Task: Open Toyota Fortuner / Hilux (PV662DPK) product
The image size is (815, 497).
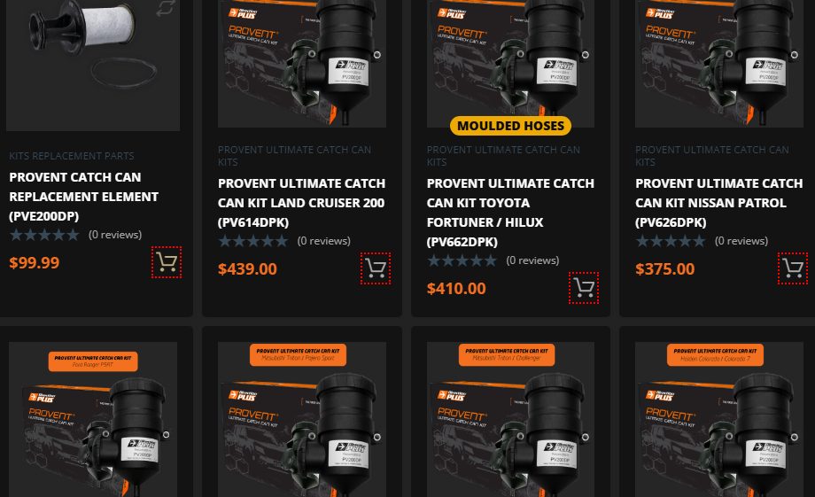Action: 510,212
